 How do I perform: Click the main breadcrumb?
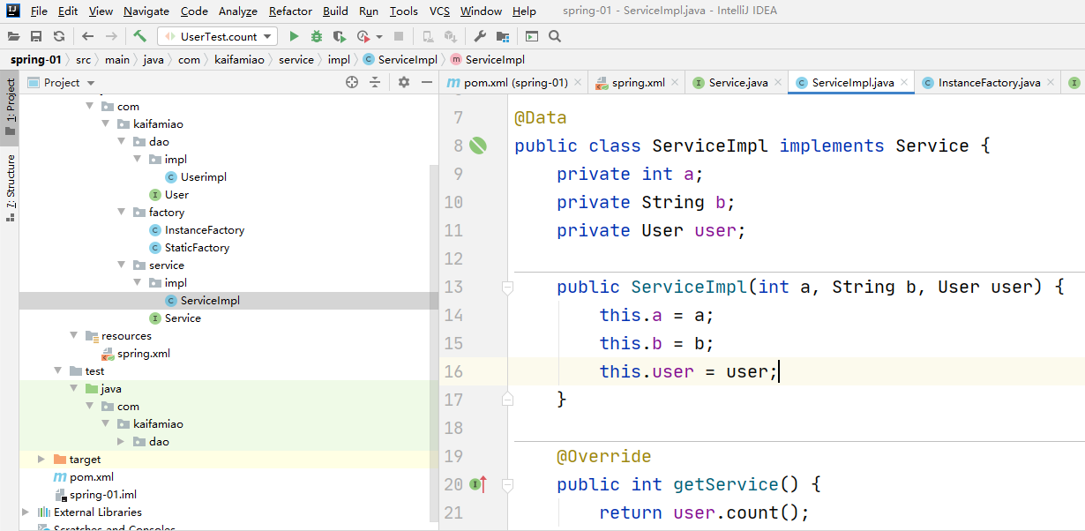pos(117,60)
